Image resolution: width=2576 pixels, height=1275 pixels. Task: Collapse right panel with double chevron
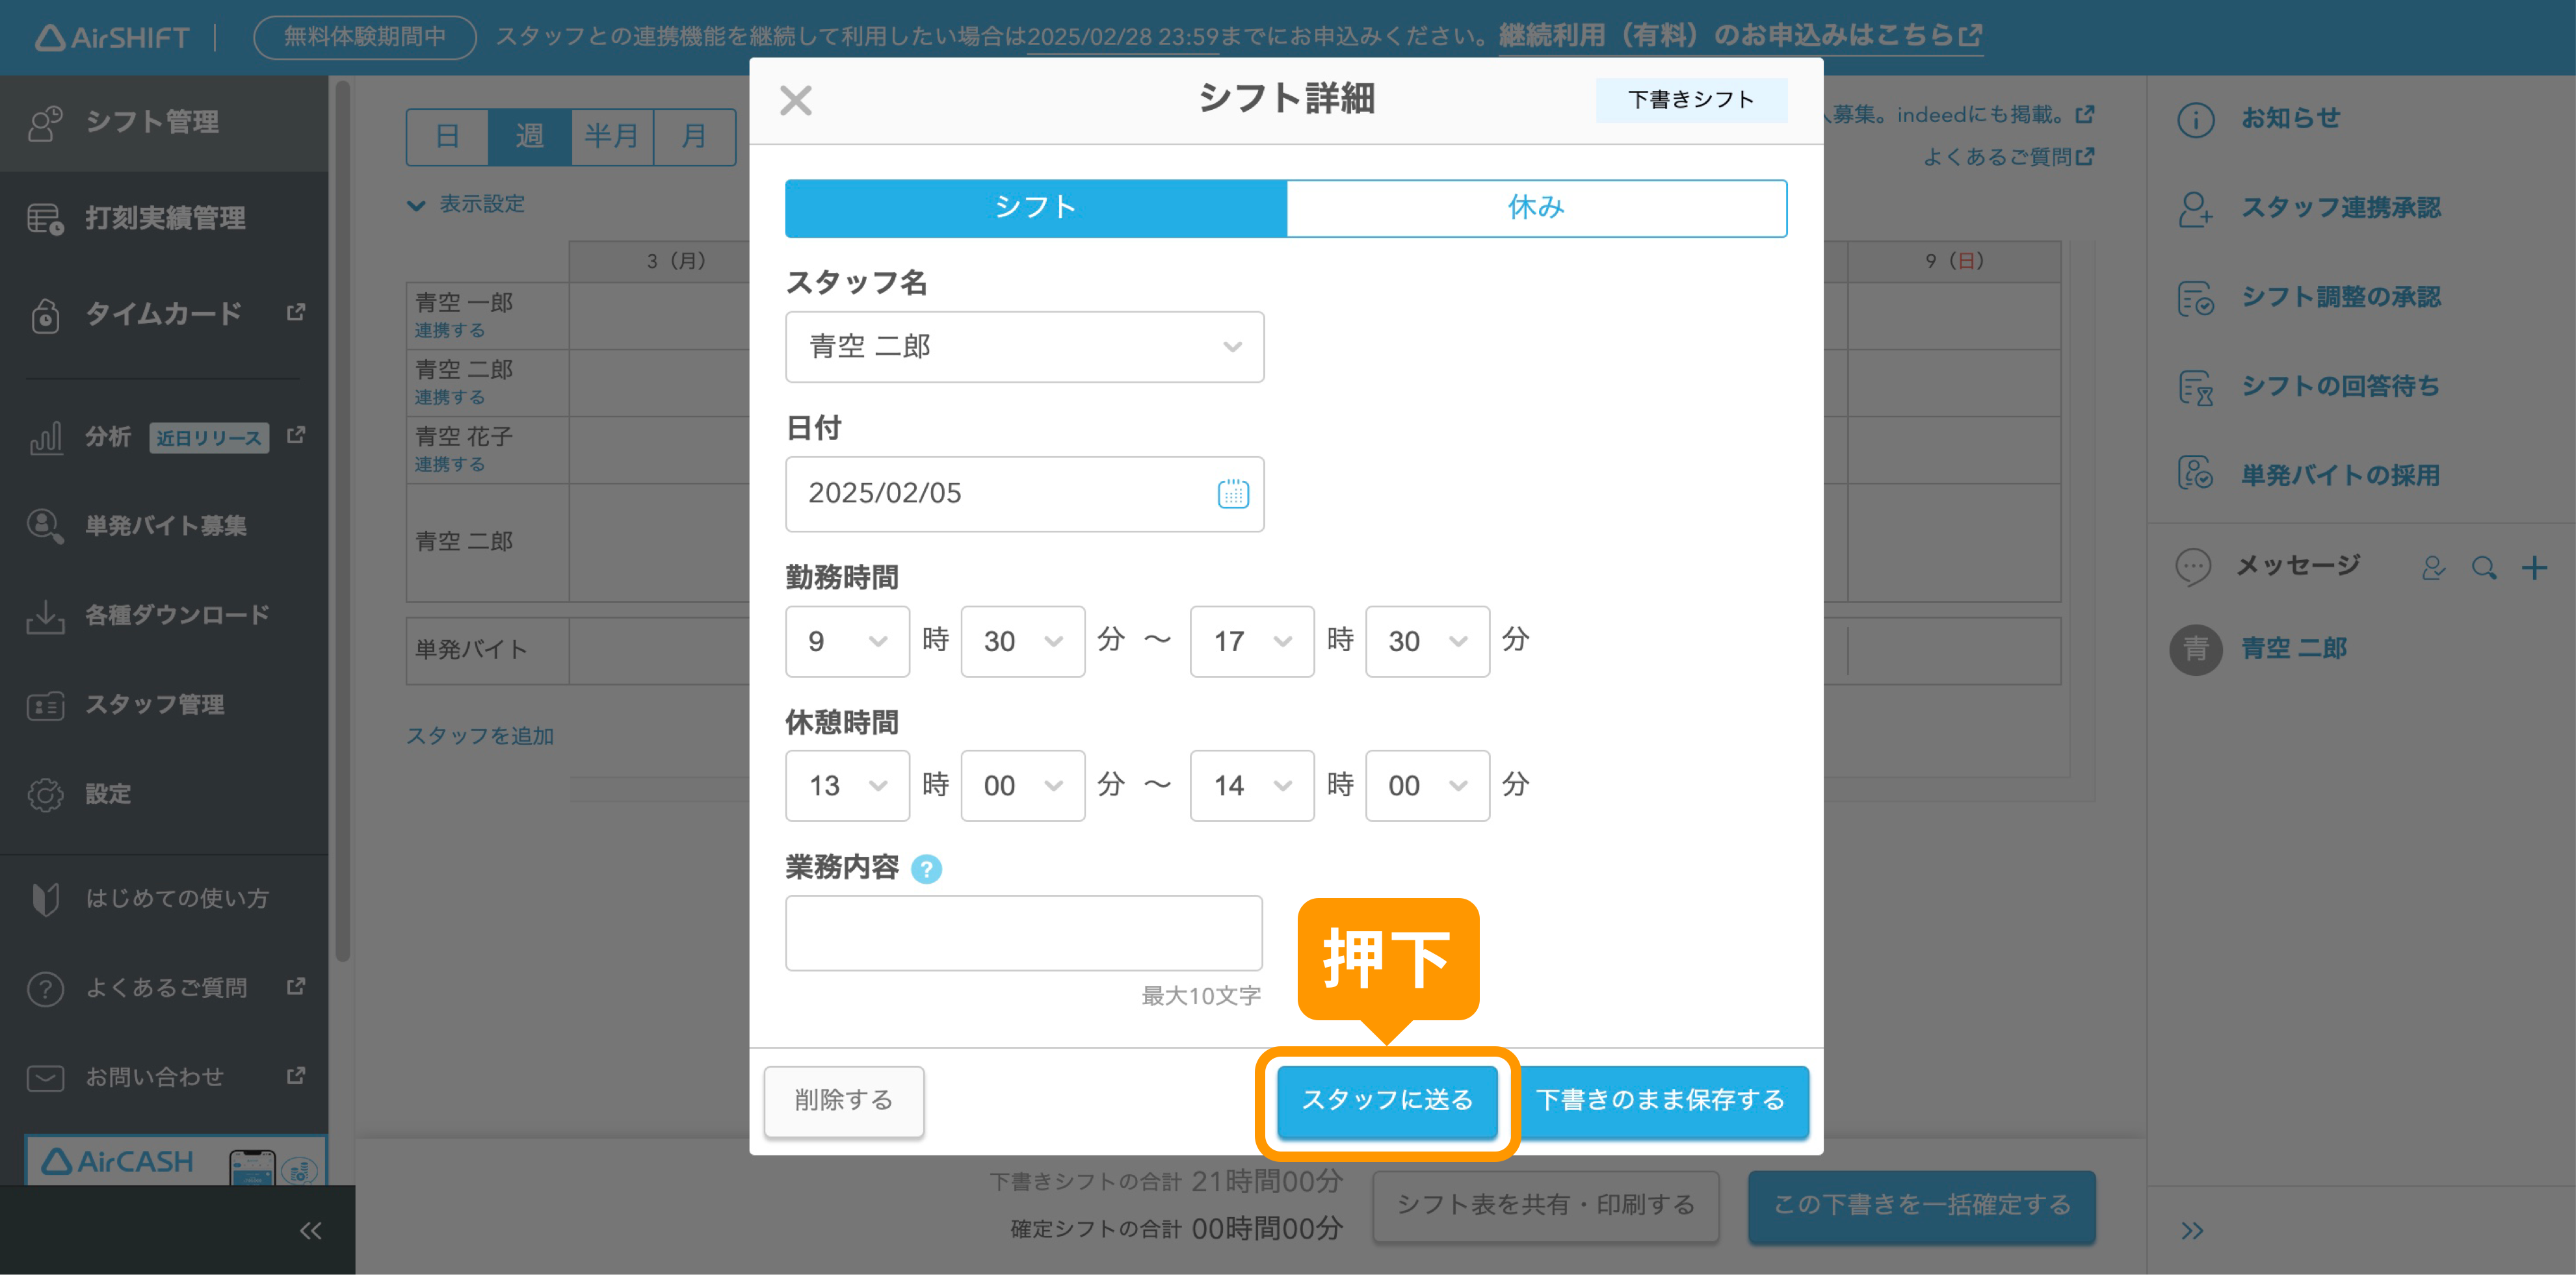2192,1231
